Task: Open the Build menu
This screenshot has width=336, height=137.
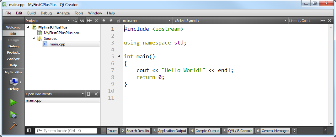Action: pyautogui.click(x=31, y=13)
